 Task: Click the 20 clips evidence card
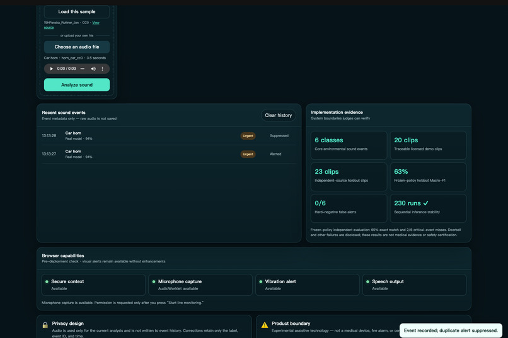point(428,145)
